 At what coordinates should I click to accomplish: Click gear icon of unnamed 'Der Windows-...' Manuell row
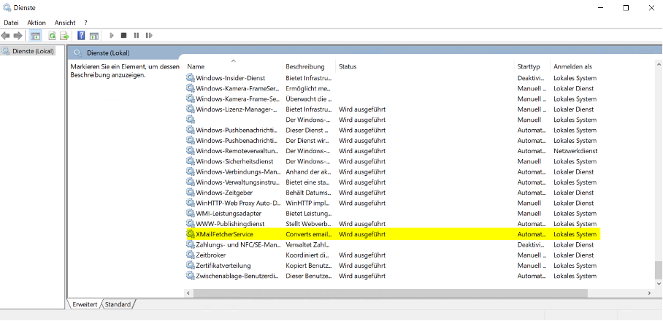click(x=191, y=120)
